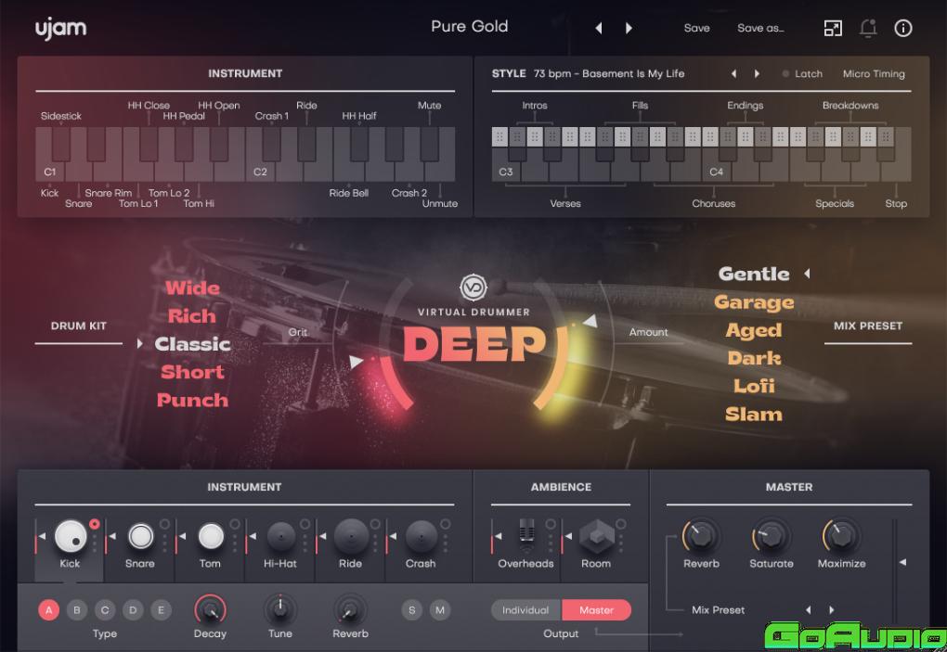Viewport: 947px width, 652px height.
Task: Select kick type D
Action: (x=133, y=609)
